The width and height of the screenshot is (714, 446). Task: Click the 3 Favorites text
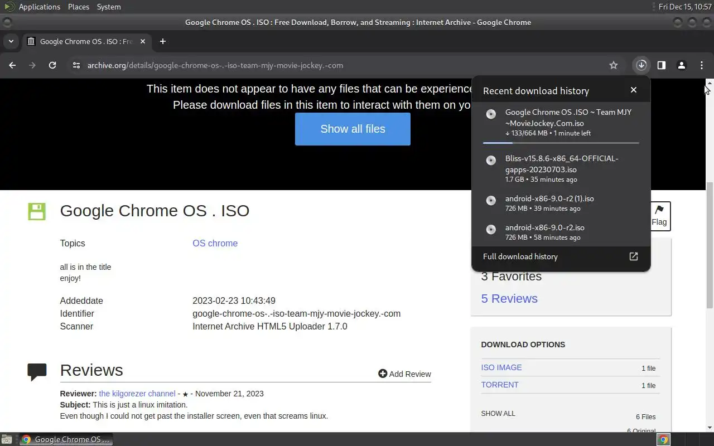pos(512,276)
